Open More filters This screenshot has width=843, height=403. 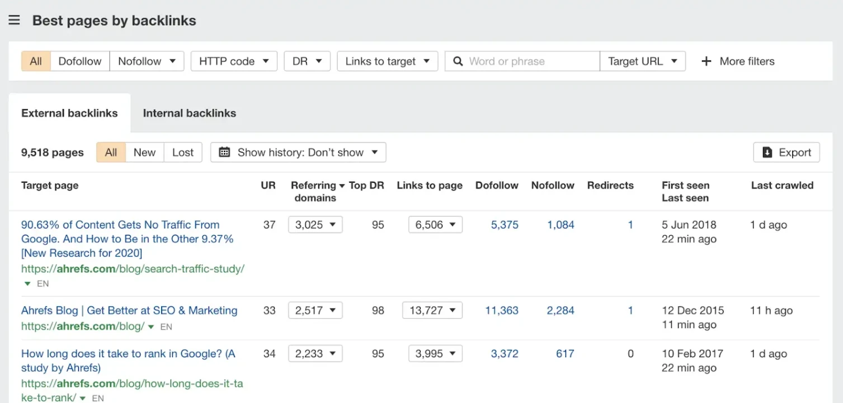[738, 61]
